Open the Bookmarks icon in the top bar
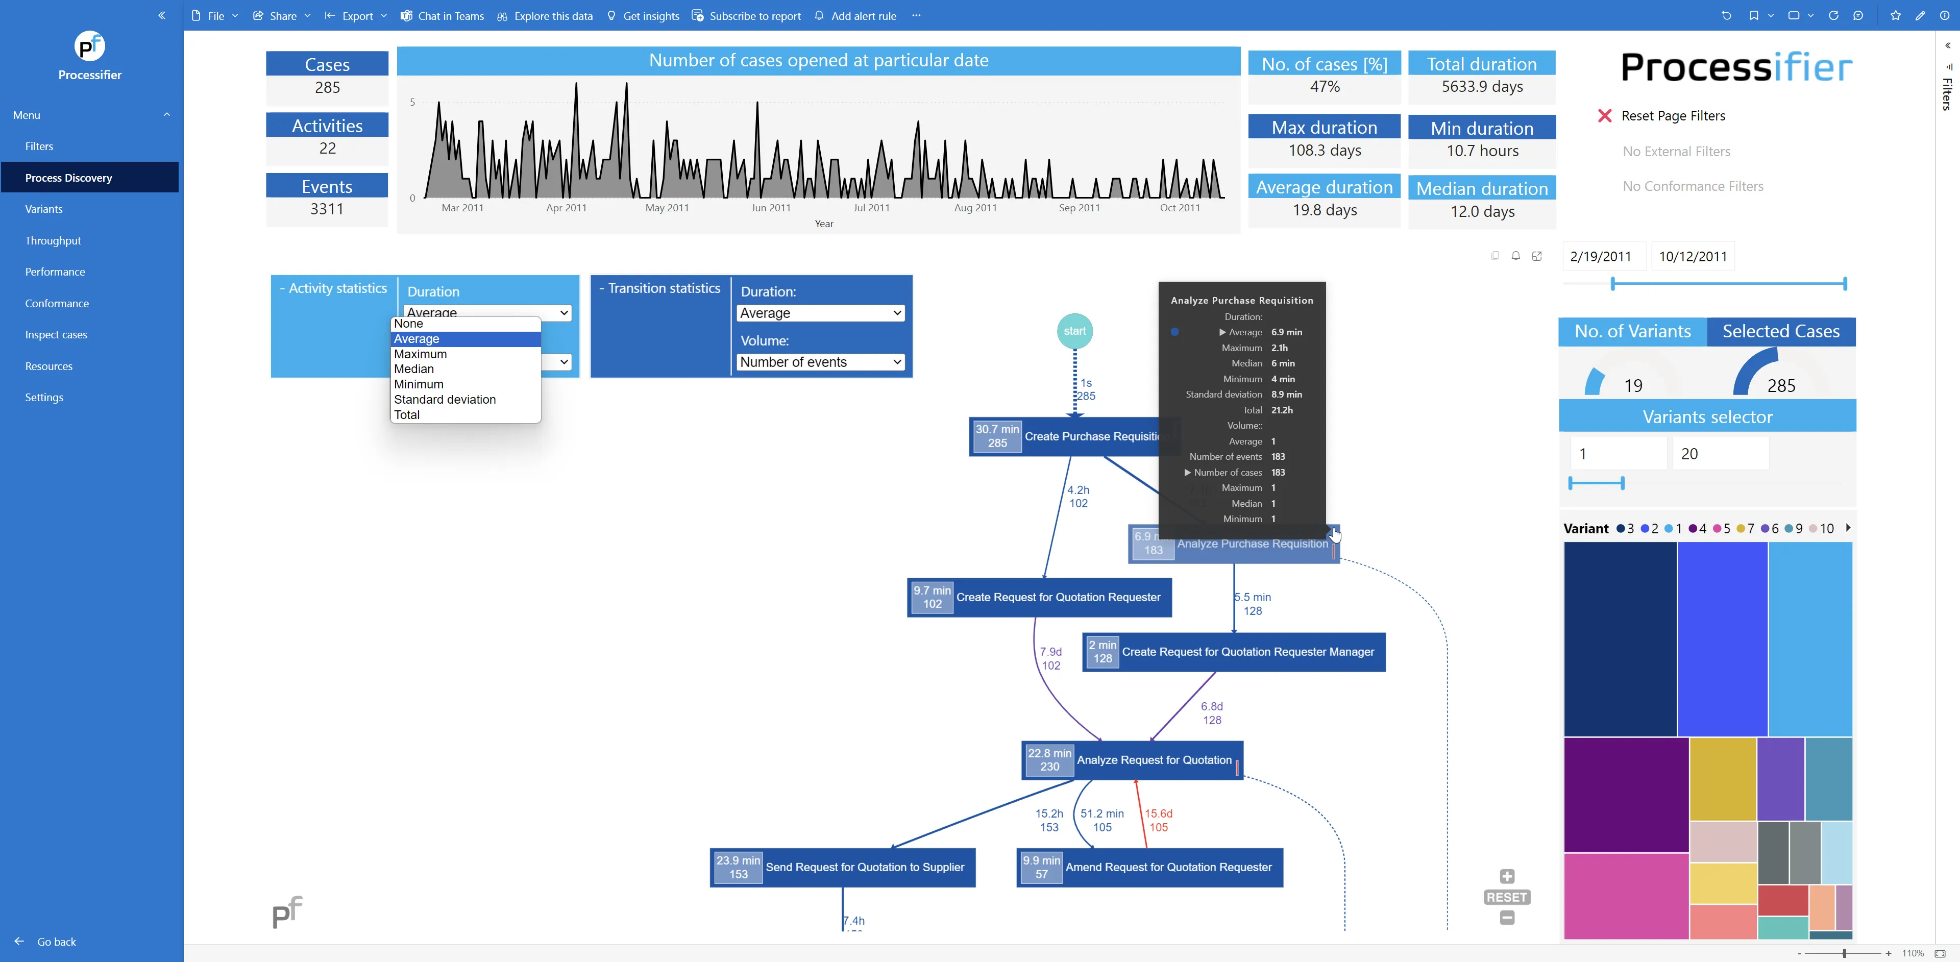Screen dimensions: 1960x962 point(1754,15)
